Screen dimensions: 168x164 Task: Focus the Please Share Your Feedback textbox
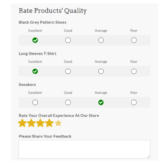pos(84,149)
